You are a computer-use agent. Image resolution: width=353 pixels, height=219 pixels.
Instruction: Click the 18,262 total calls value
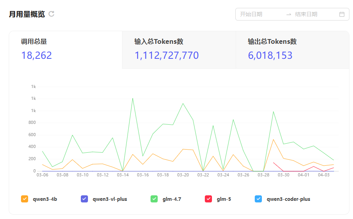click(36, 56)
